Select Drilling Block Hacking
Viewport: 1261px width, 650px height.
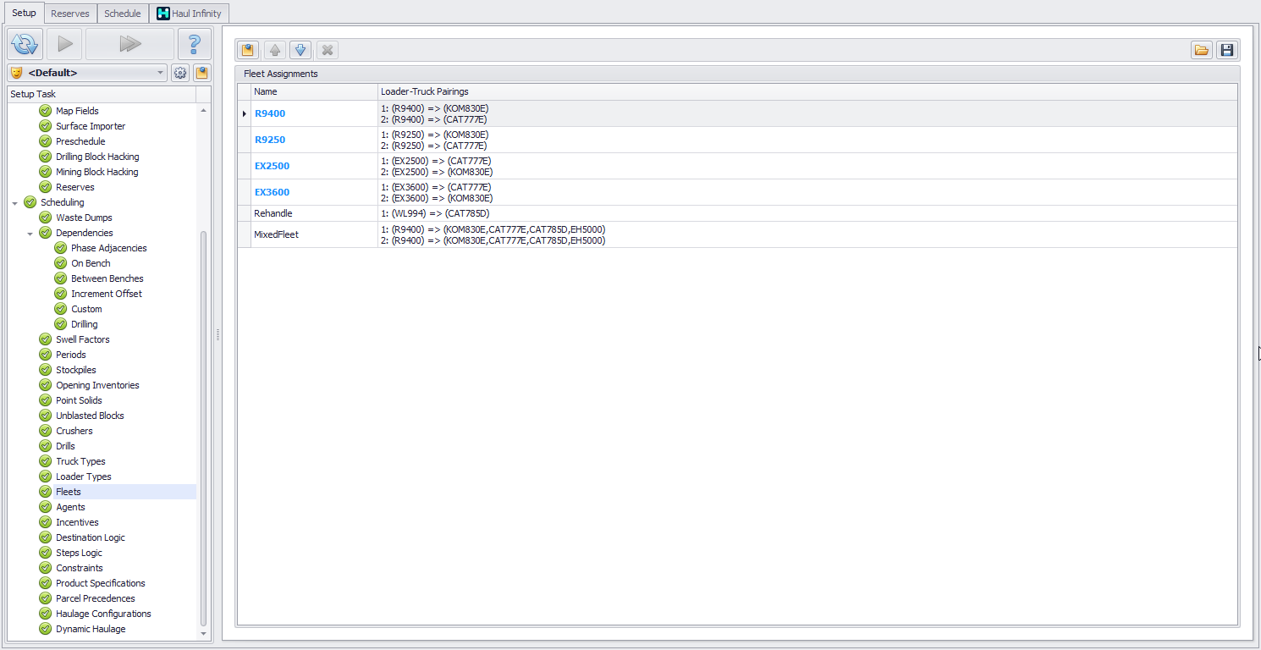(97, 157)
